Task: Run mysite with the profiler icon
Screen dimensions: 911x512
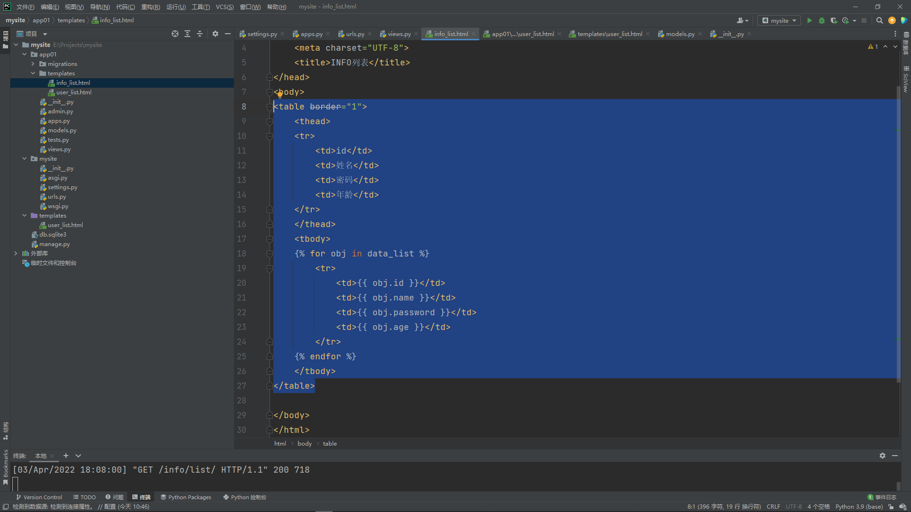Action: coord(846,20)
